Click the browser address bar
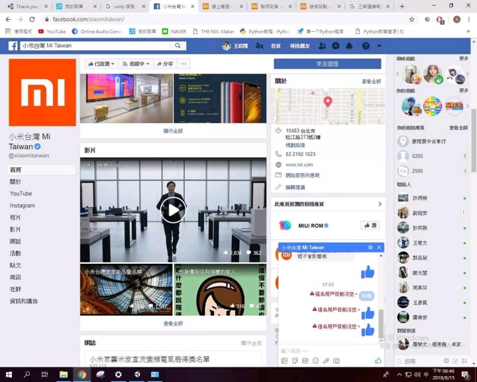The image size is (477, 382). [225, 19]
